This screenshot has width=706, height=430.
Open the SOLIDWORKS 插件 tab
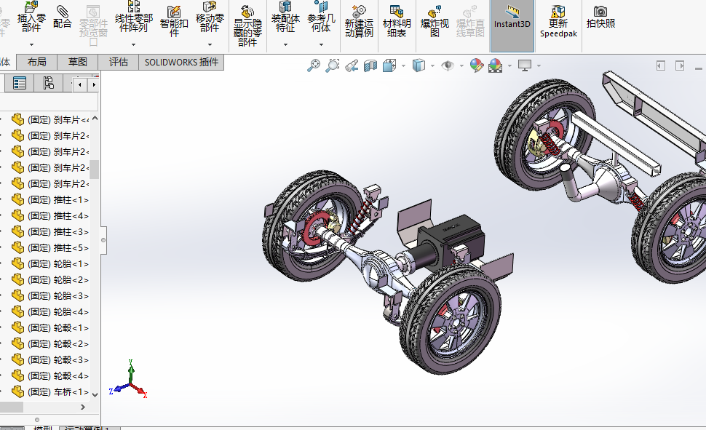point(181,62)
